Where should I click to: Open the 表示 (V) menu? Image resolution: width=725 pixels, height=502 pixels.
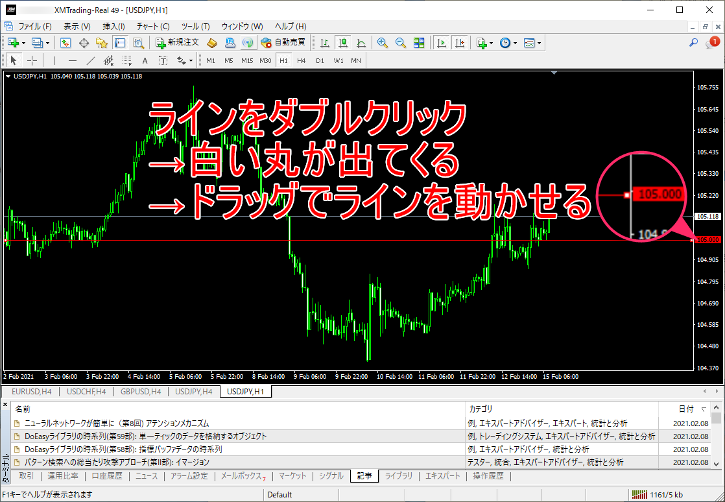point(77,27)
